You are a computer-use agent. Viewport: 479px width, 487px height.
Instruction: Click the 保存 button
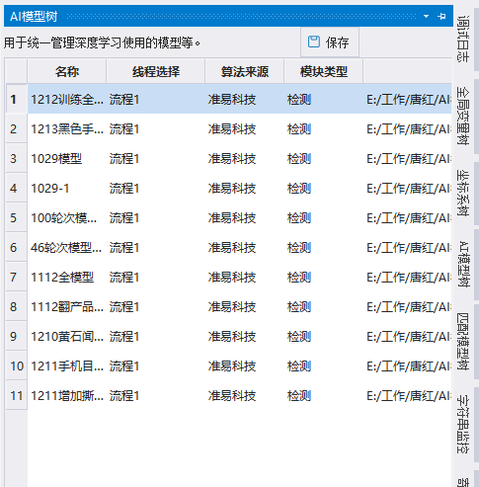coord(330,42)
